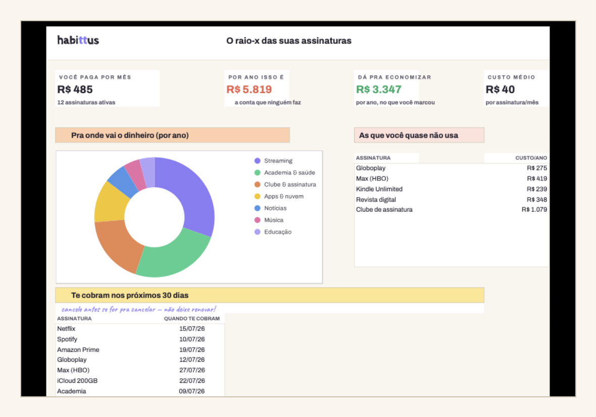Click the QUANDO TE COBRAM column header
Screen dimensions: 596x417
(191, 319)
